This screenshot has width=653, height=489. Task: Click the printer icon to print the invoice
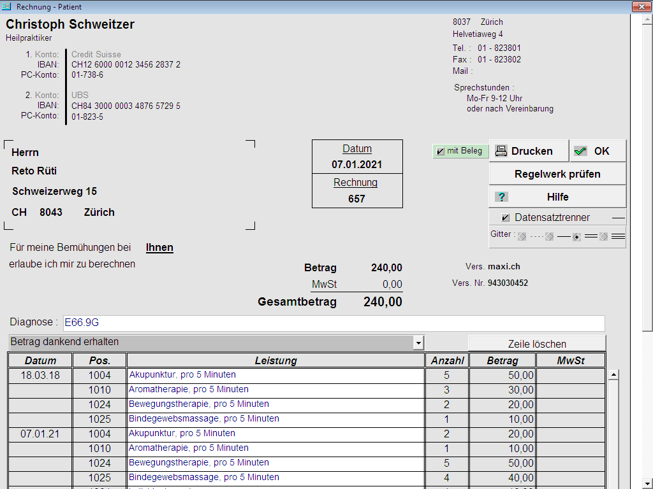[501, 152]
